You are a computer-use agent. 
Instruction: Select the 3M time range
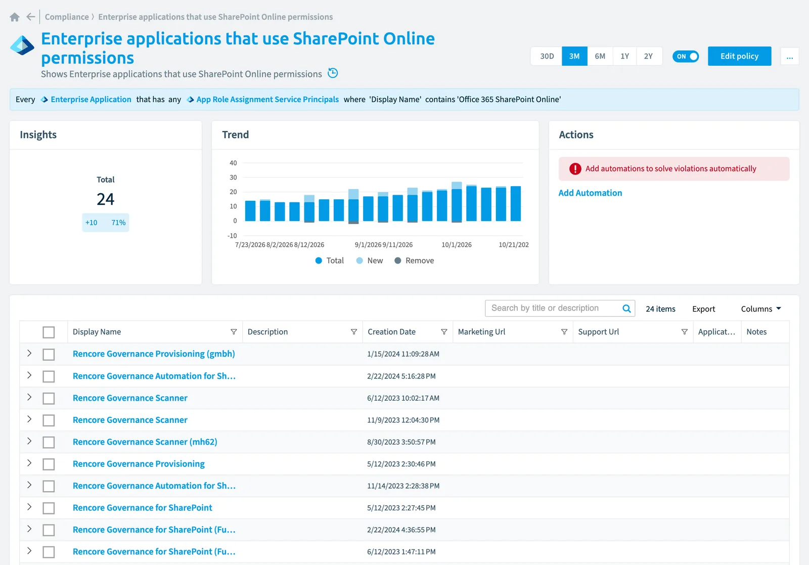click(574, 56)
